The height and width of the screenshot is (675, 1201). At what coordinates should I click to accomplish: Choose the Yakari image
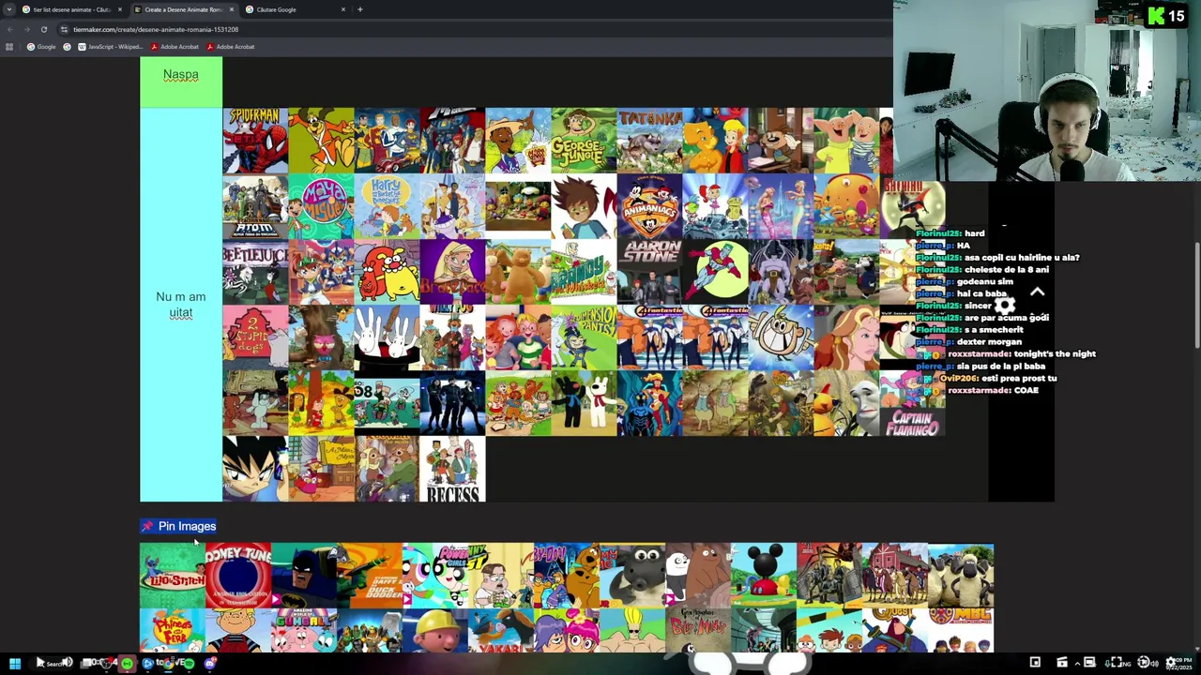pos(501,630)
